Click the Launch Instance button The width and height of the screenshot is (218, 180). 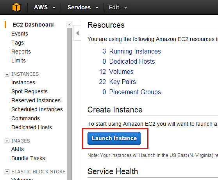click(114, 139)
